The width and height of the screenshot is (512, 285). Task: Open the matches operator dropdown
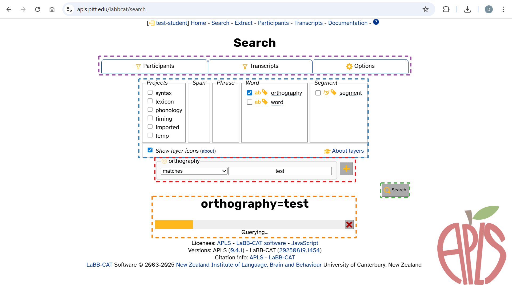pyautogui.click(x=194, y=171)
